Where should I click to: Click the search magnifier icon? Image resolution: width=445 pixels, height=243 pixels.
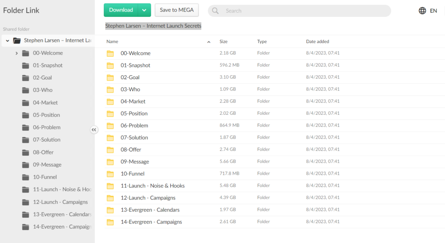[x=216, y=11]
